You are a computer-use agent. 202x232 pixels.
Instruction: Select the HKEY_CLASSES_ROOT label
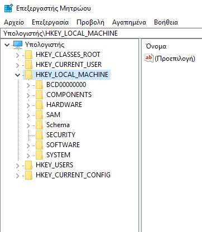pyautogui.click(x=68, y=55)
